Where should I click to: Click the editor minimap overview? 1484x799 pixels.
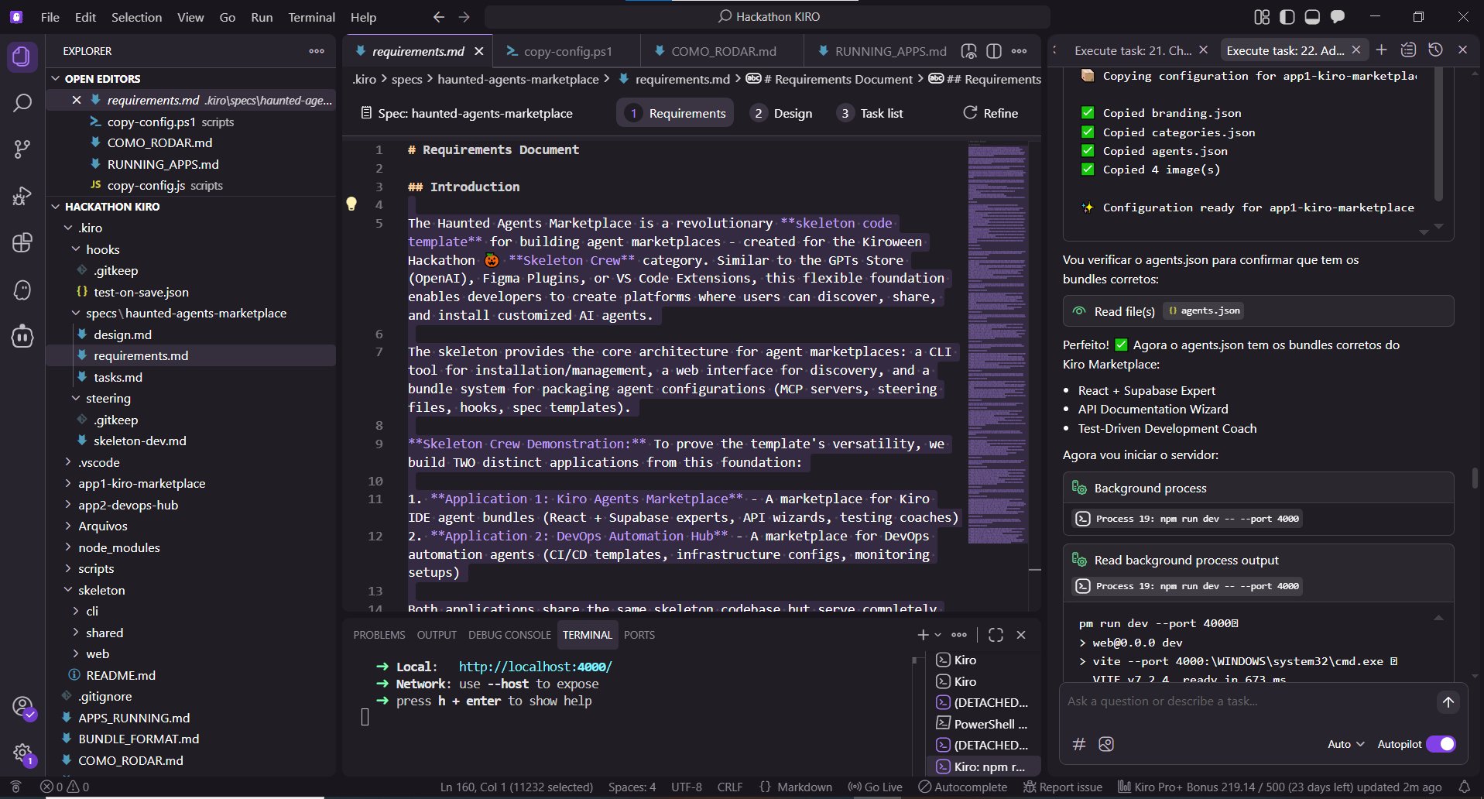997,345
